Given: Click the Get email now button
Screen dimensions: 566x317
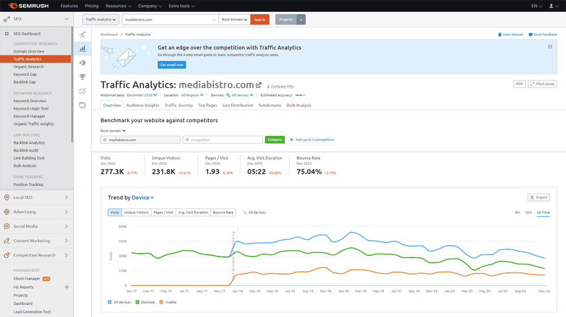Looking at the screenshot, I should coord(172,65).
